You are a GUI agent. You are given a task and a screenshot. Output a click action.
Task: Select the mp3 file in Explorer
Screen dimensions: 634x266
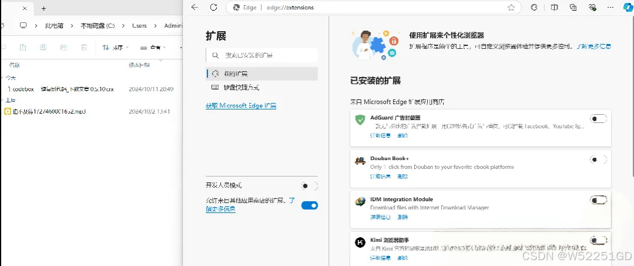click(x=49, y=111)
